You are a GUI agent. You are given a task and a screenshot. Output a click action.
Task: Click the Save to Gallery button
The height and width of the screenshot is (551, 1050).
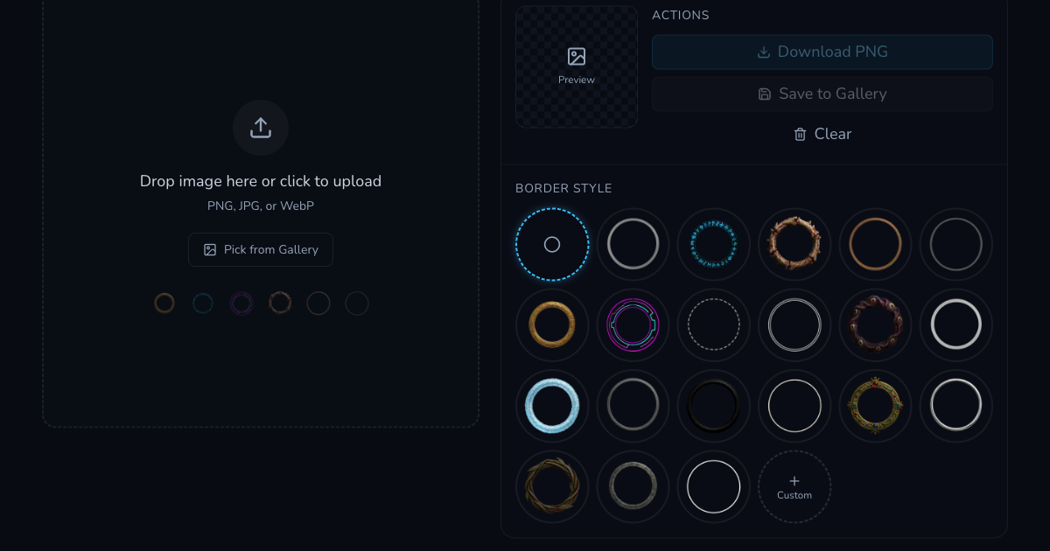coord(822,94)
